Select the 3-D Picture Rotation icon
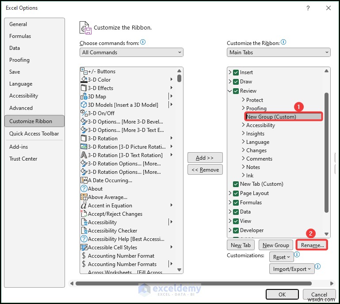 pos(84,146)
